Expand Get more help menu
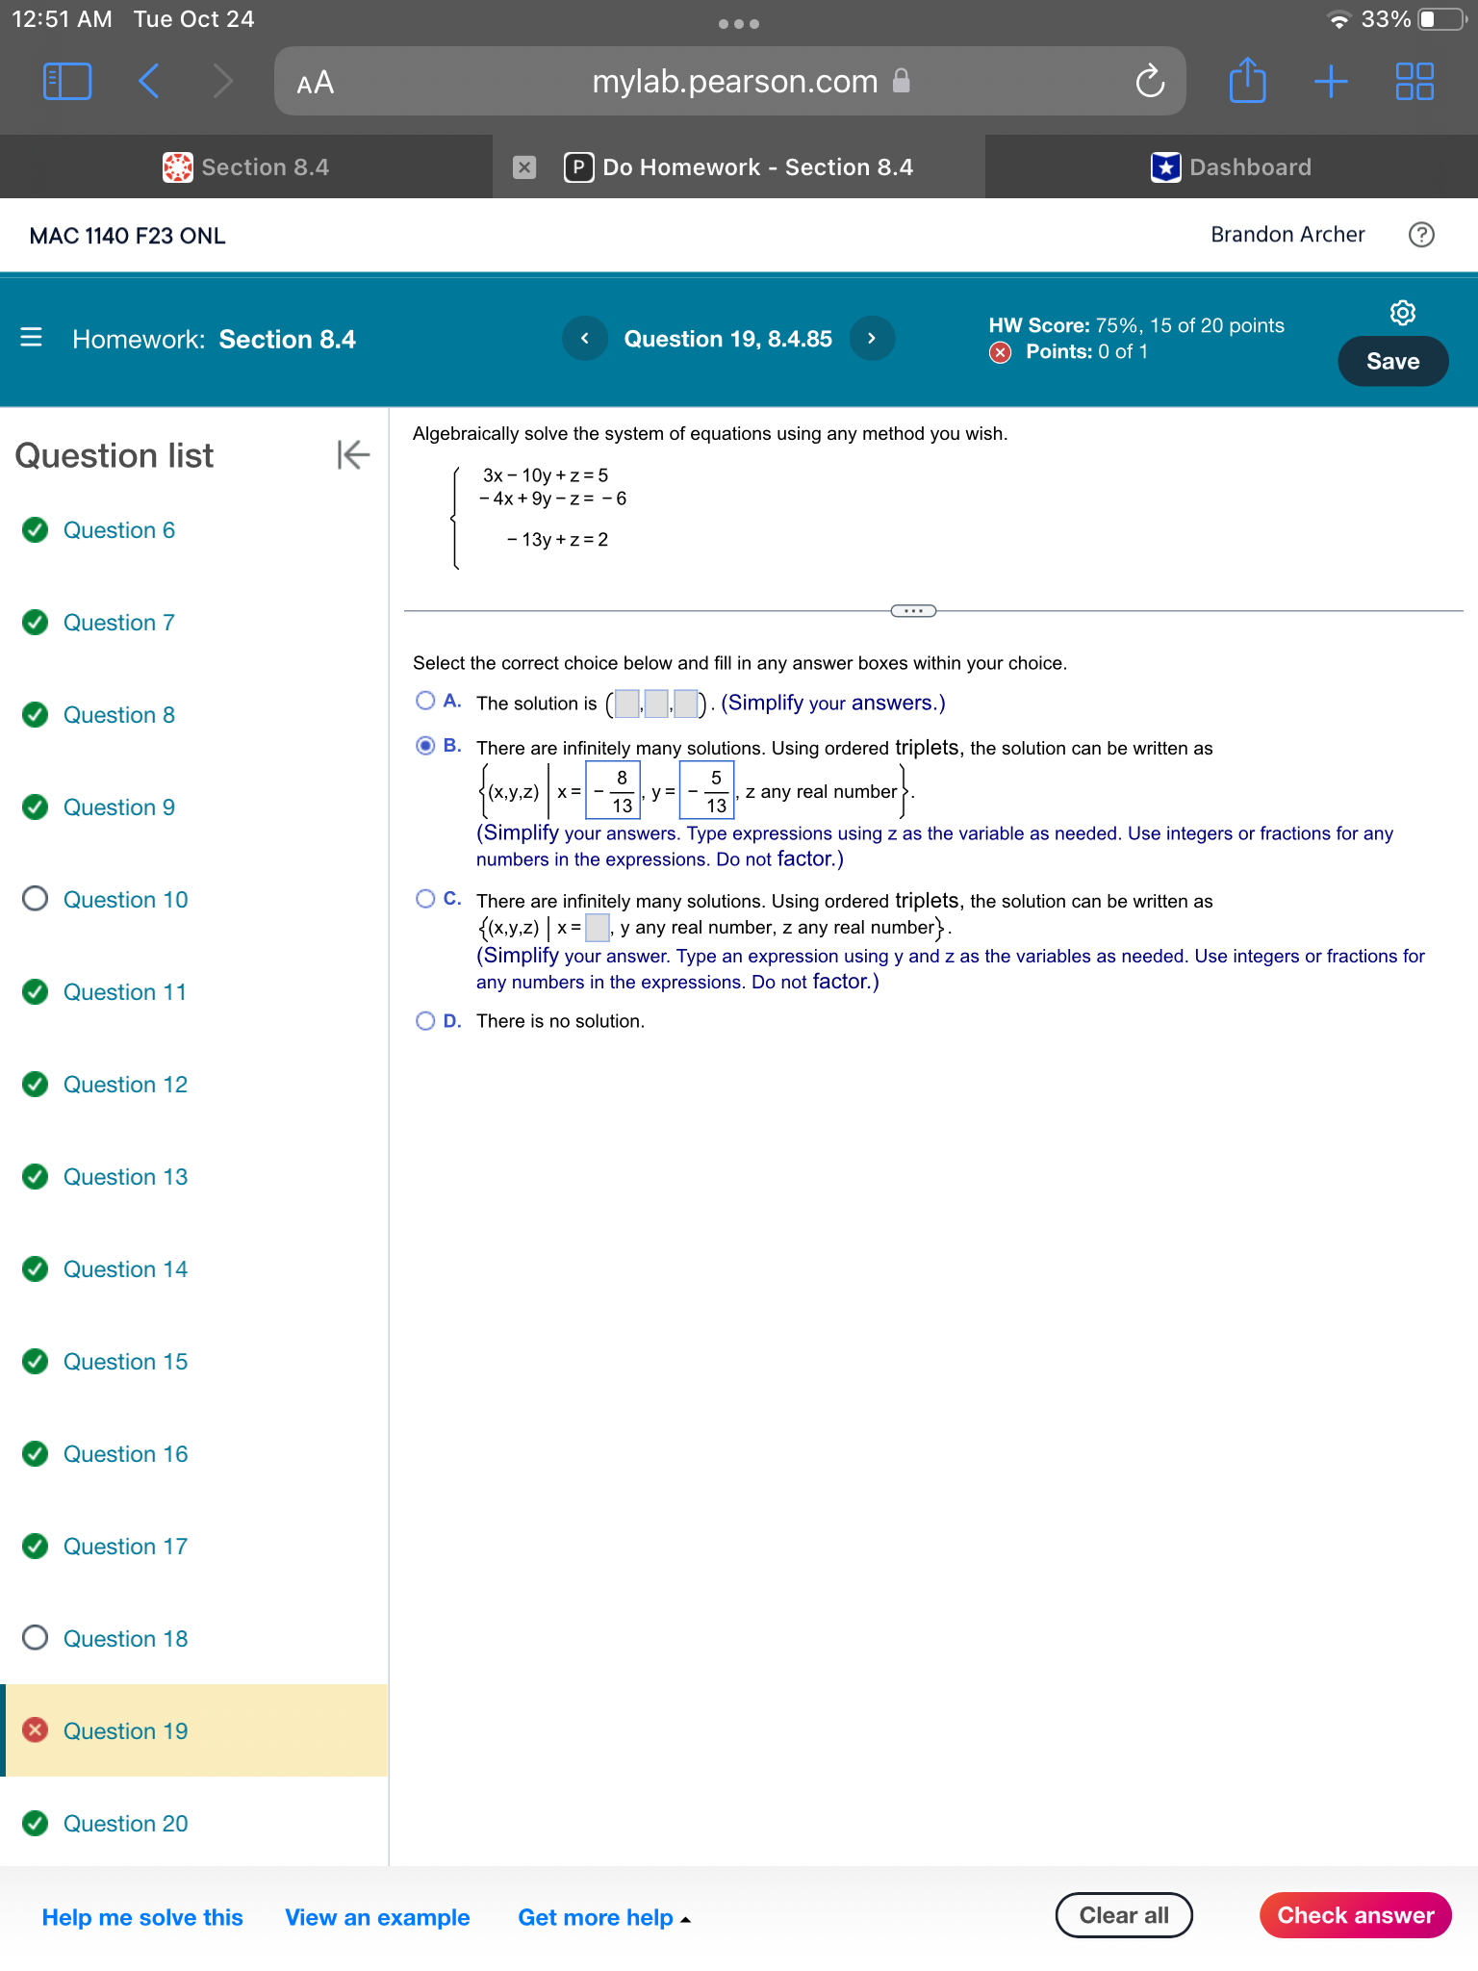The height and width of the screenshot is (1971, 1478). pos(604,1917)
